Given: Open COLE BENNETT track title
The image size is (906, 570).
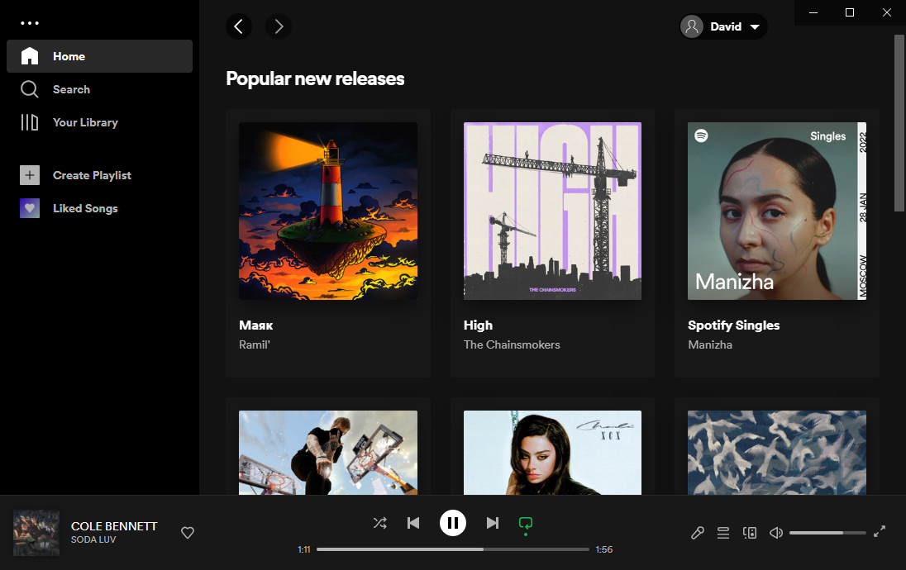Looking at the screenshot, I should coord(114,526).
